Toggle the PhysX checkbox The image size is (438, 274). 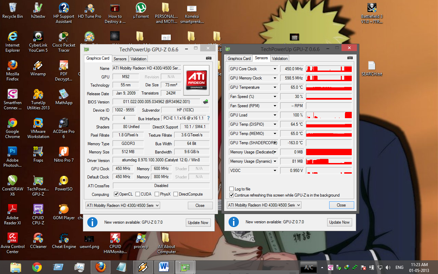click(157, 194)
